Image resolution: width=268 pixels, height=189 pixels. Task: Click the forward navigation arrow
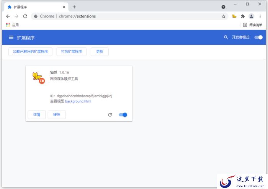coord(16,16)
